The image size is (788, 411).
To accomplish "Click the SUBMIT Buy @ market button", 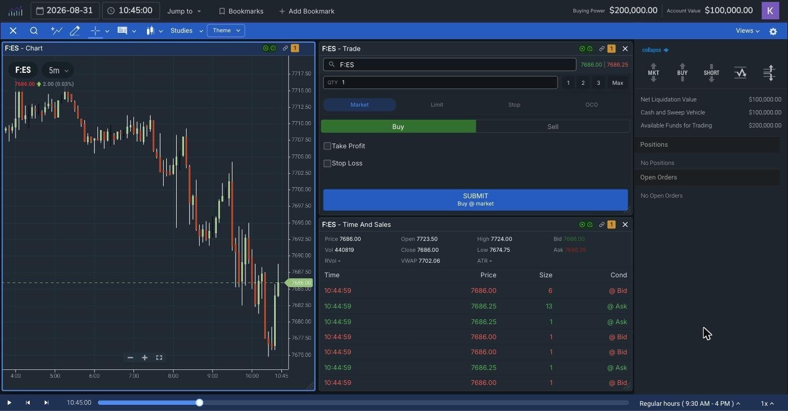I will click(x=475, y=200).
